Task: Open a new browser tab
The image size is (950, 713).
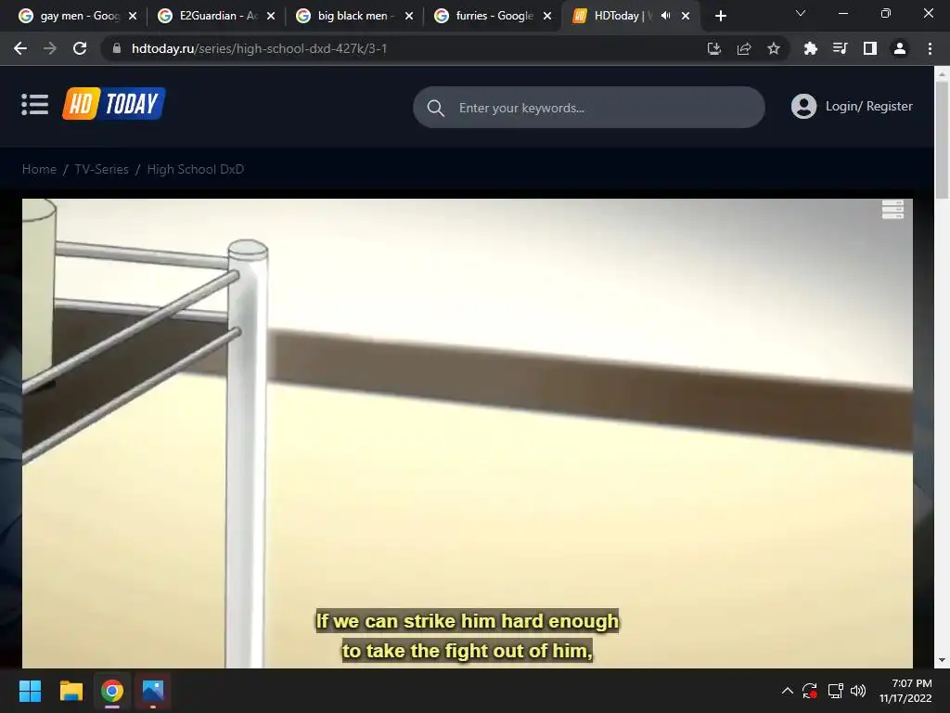Action: pos(720,16)
